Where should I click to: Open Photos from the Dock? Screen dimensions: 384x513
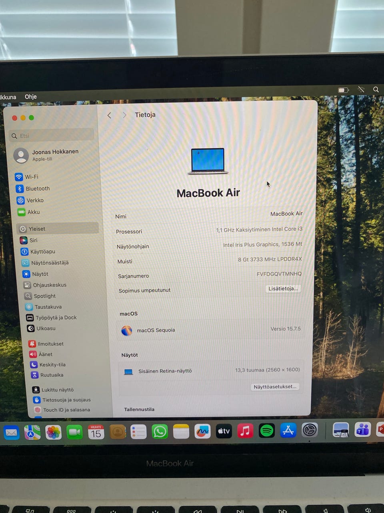53,432
